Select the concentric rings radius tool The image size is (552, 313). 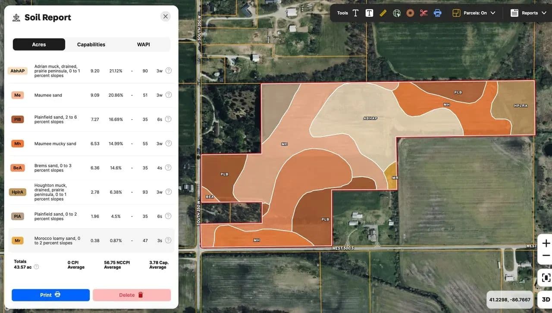pos(410,13)
